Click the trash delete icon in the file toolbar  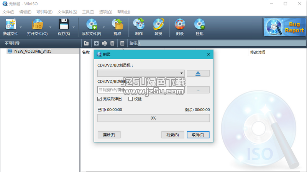112,43
